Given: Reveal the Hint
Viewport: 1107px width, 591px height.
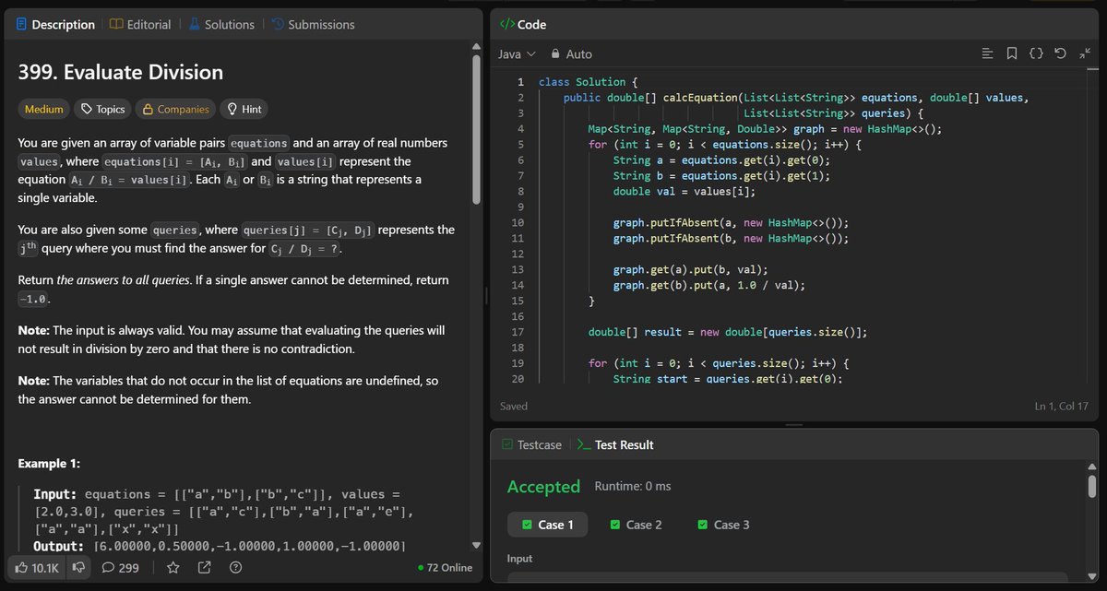Looking at the screenshot, I should 244,109.
